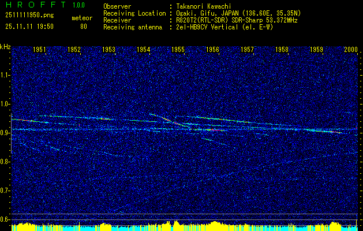Click receiver R820T2(RTL-SDR) SDR-Sharp text

pyautogui.click(x=237, y=20)
